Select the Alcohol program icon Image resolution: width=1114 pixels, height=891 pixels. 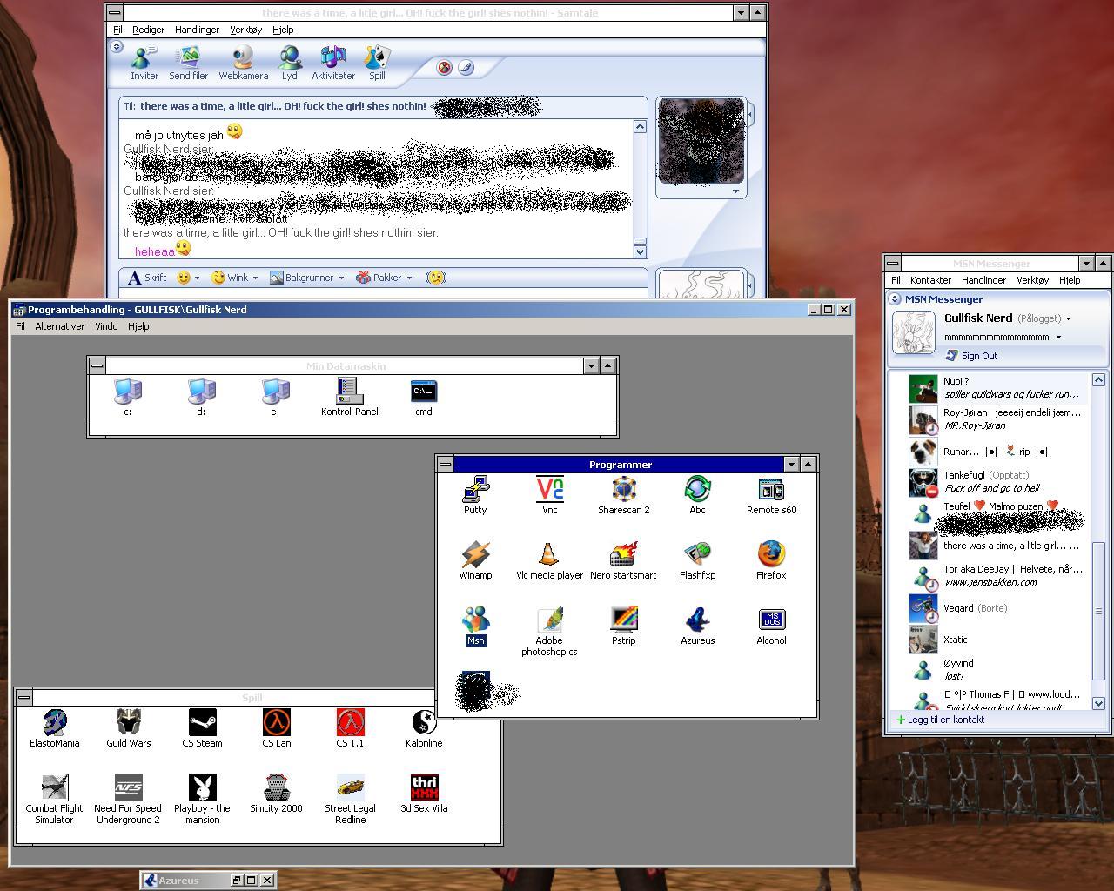click(x=771, y=626)
